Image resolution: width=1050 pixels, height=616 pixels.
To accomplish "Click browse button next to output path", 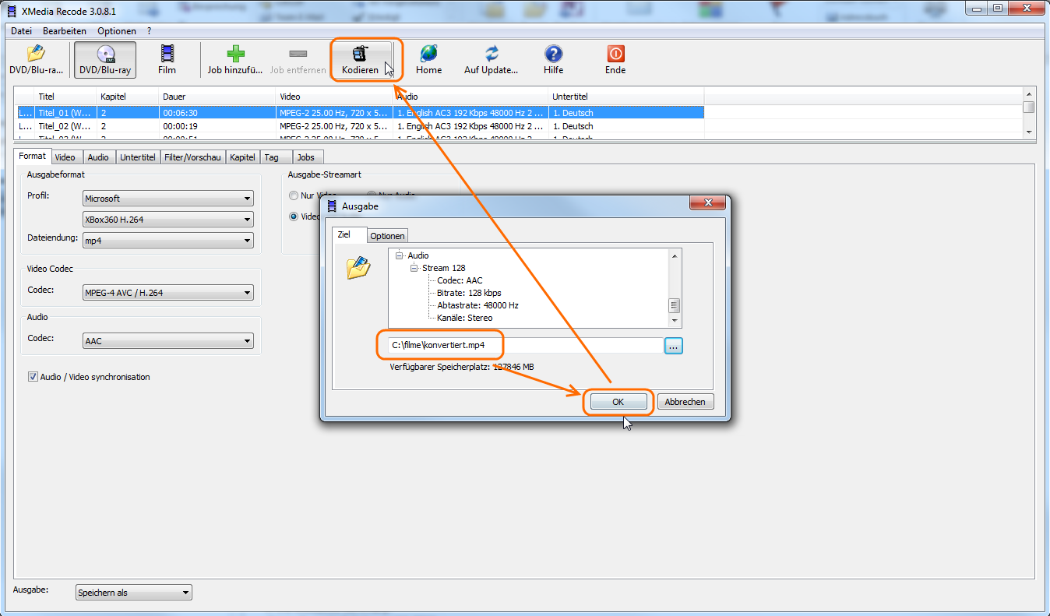I will point(674,346).
